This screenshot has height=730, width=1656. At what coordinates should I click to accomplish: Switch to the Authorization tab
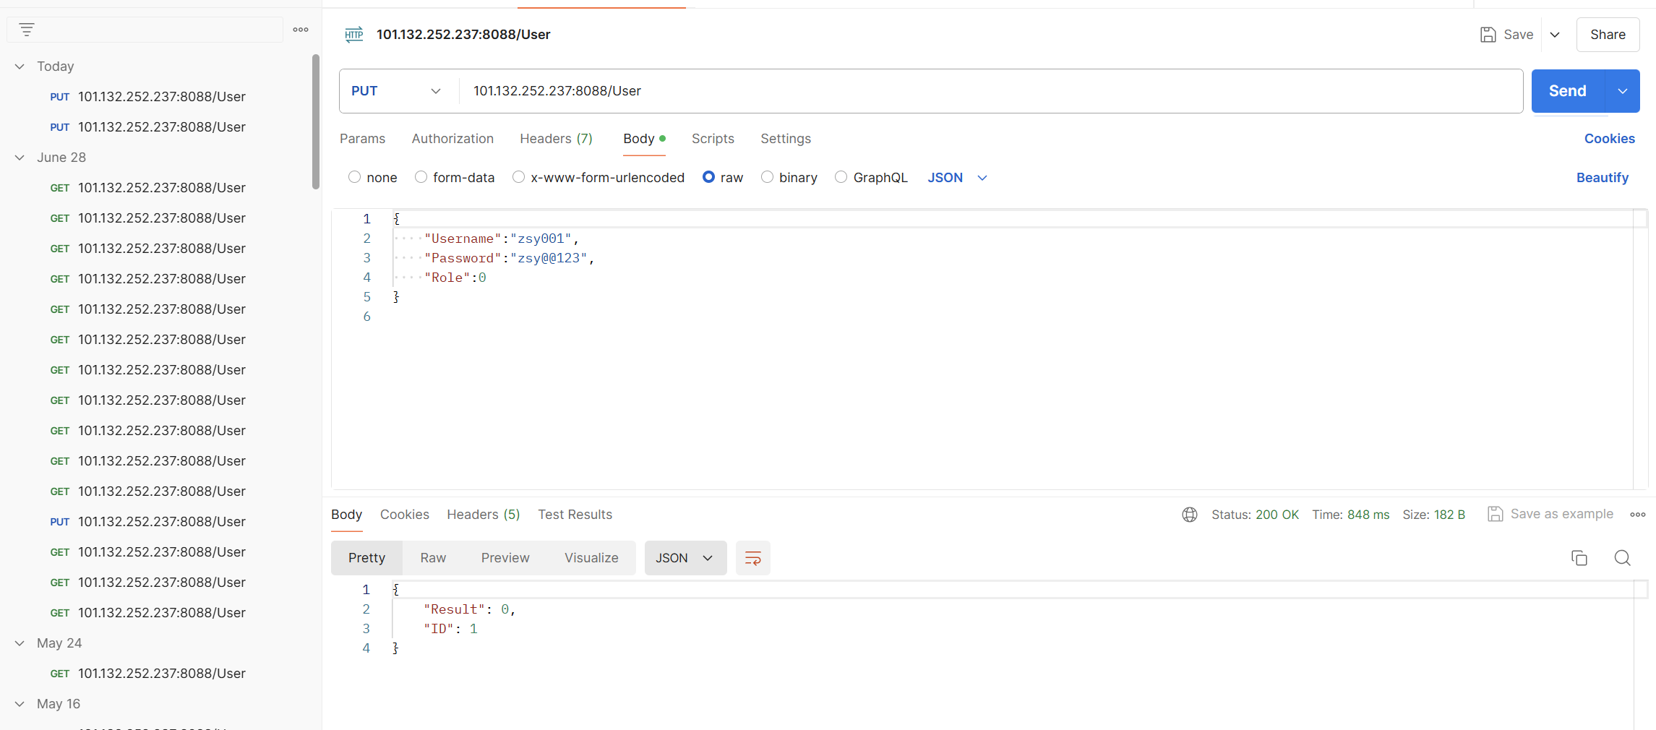(x=452, y=139)
